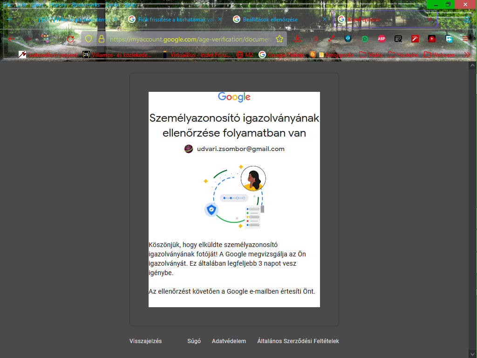The height and width of the screenshot is (358, 477).
Task: Switch to the first HE forum tab
Action: (70, 19)
